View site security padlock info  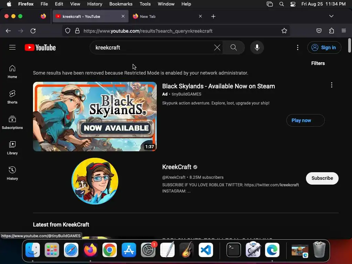(77, 31)
